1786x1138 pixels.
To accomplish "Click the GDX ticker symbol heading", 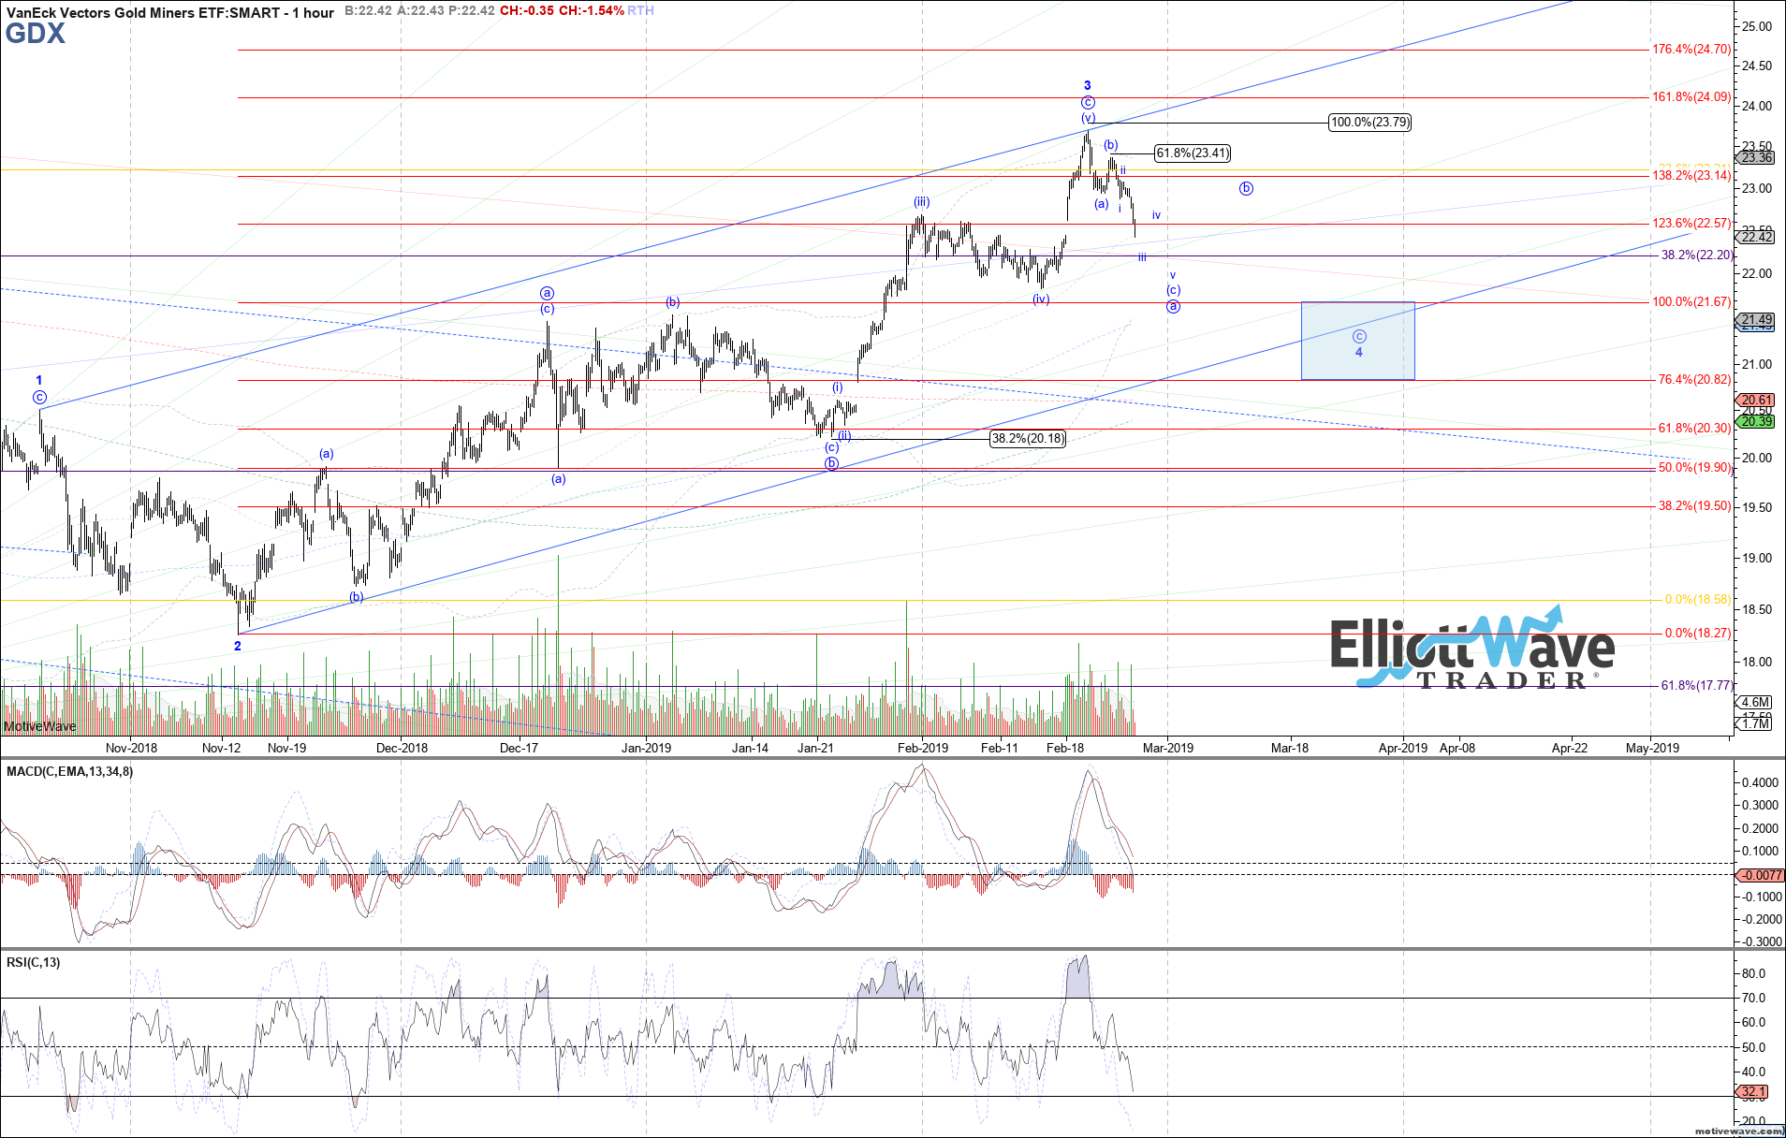I will [36, 34].
